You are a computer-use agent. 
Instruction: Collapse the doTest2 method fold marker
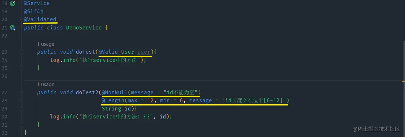click(x=21, y=93)
